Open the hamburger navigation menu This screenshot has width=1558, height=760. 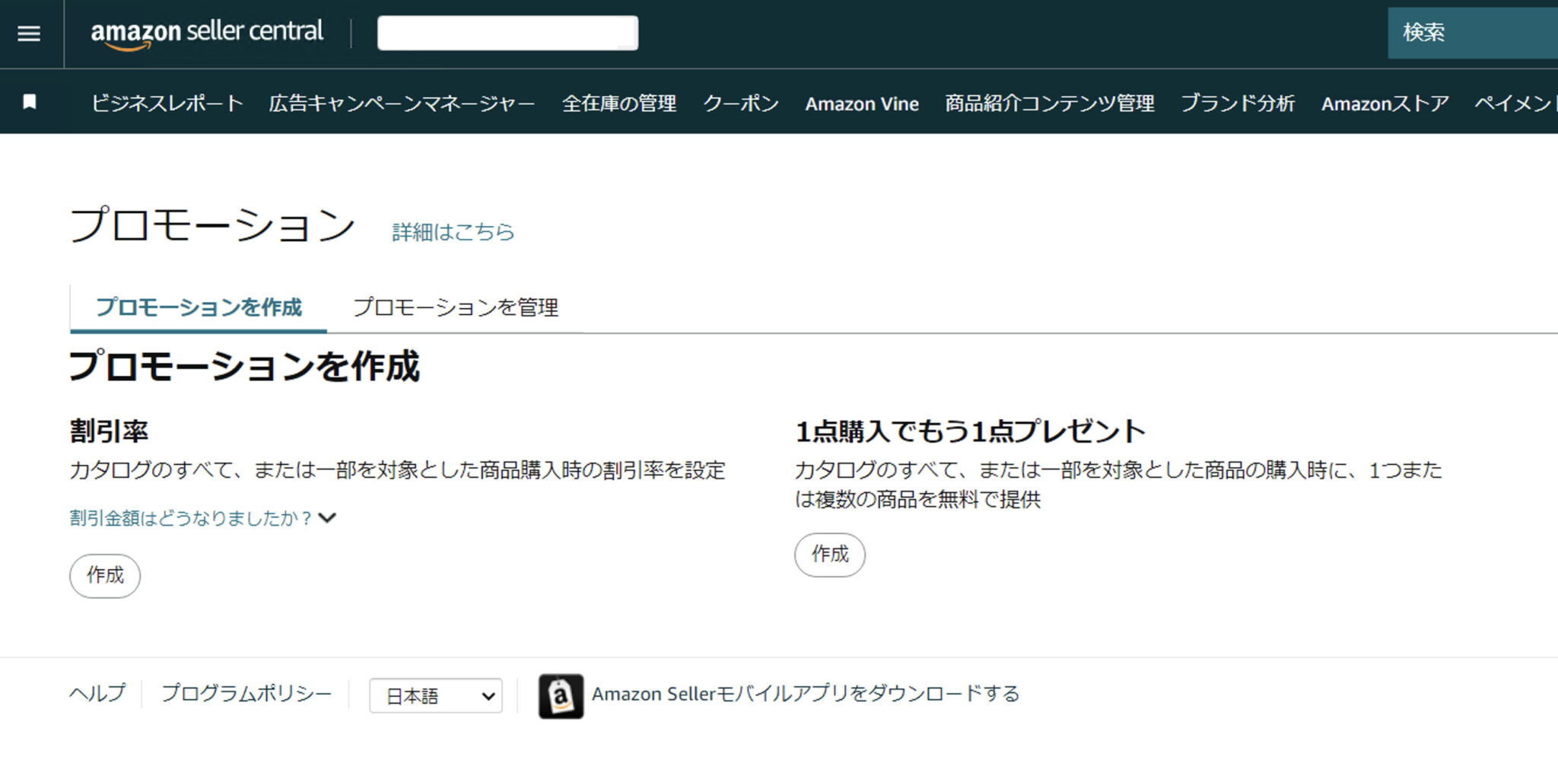pyautogui.click(x=28, y=33)
